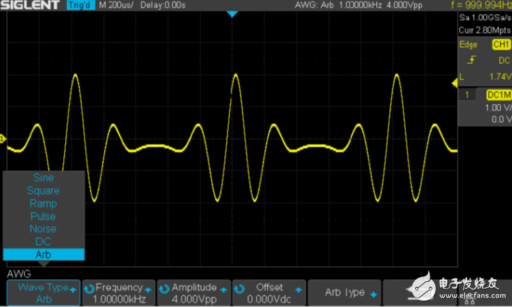This screenshot has height=307, width=512.
Task: Choose Ramp waveform option
Action: pos(43,204)
